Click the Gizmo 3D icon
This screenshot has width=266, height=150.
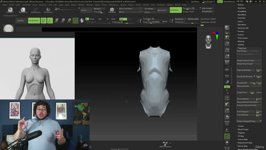[76, 20]
